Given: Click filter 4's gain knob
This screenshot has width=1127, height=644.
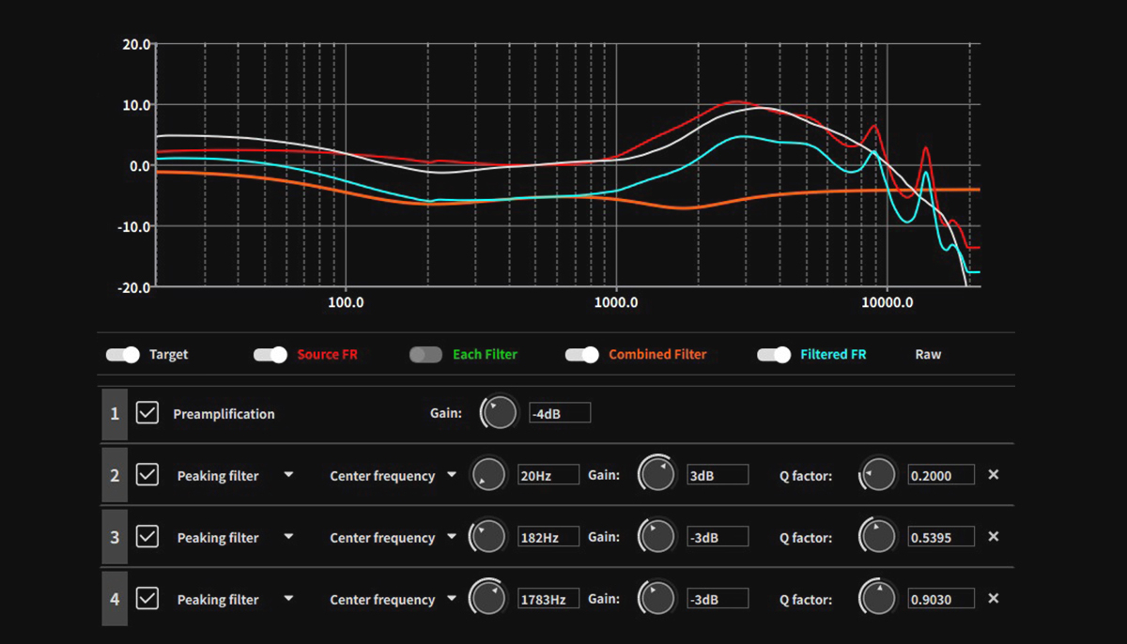Looking at the screenshot, I should click(x=657, y=598).
